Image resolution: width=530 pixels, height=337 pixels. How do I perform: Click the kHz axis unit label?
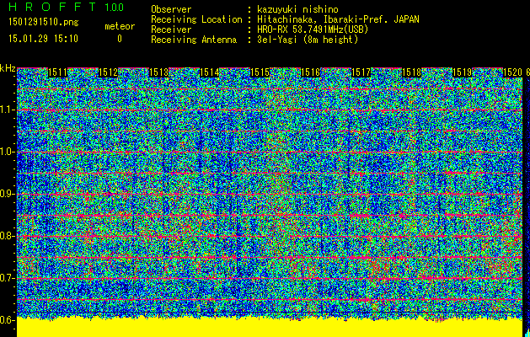coord(8,68)
